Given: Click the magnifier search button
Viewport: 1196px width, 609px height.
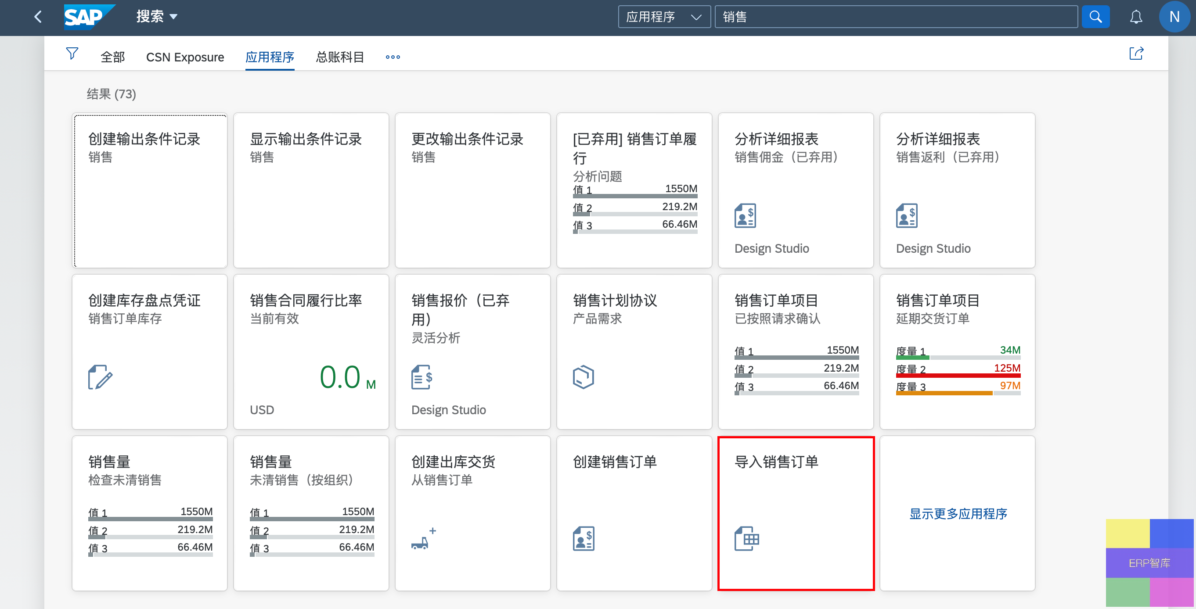Looking at the screenshot, I should (1096, 17).
